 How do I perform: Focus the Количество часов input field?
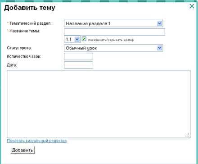[78, 56]
